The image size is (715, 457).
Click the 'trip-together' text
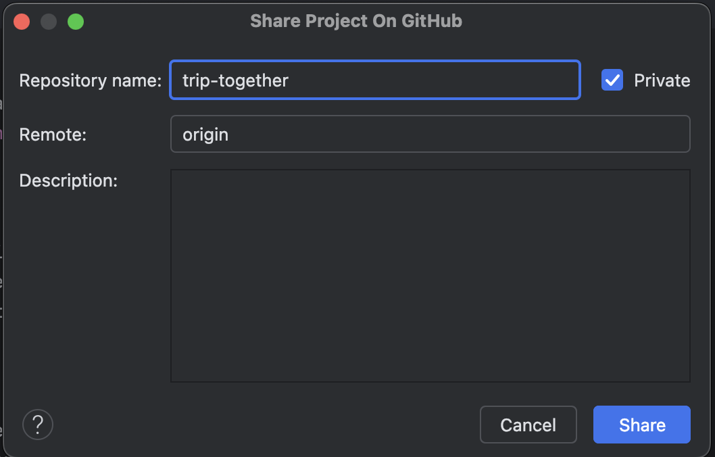click(x=235, y=81)
